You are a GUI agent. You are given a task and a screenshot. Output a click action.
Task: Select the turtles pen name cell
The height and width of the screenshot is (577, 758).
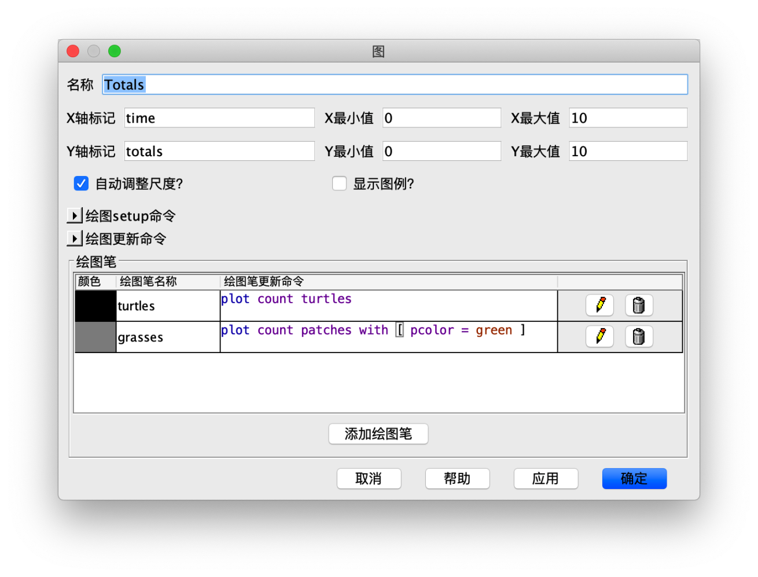(168, 306)
